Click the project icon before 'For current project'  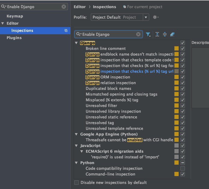(124, 7)
